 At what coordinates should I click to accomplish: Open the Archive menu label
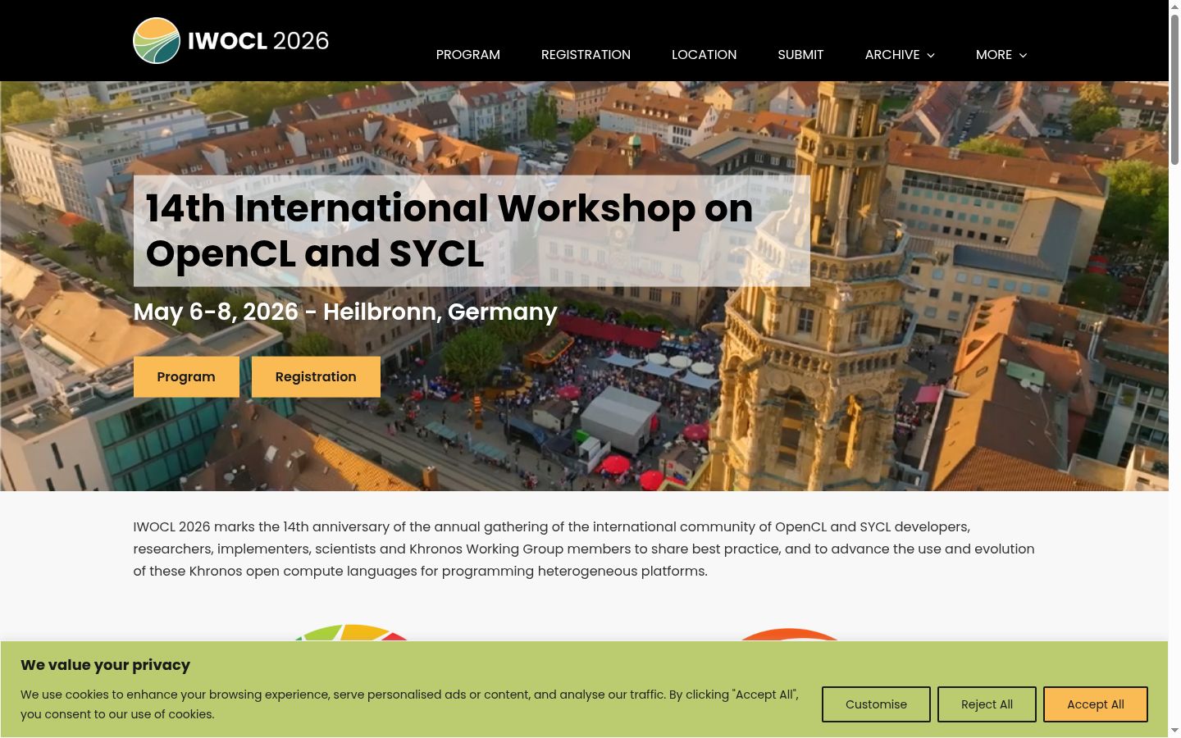(892, 55)
